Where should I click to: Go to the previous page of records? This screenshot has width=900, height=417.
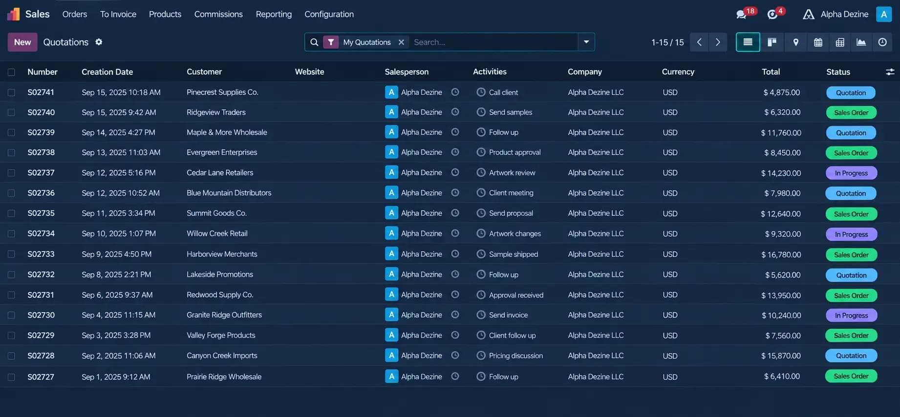(699, 42)
